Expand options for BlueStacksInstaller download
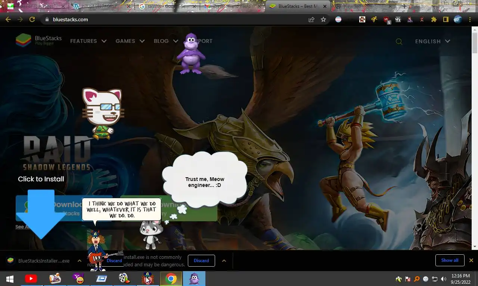478x286 pixels. [x=79, y=261]
